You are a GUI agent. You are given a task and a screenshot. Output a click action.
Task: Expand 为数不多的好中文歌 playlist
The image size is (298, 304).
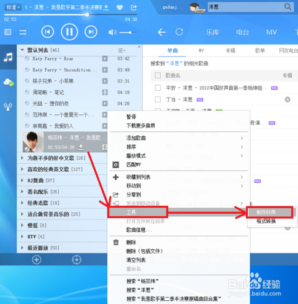click(x=22, y=158)
